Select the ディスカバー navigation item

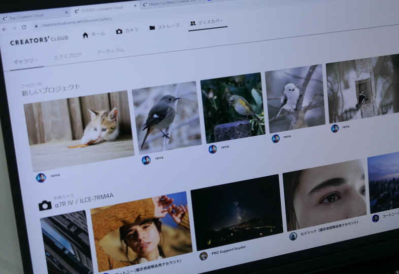(208, 23)
